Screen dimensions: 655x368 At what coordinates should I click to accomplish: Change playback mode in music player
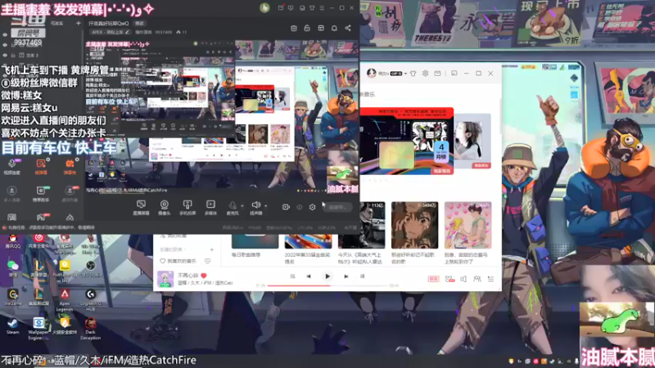[292, 276]
